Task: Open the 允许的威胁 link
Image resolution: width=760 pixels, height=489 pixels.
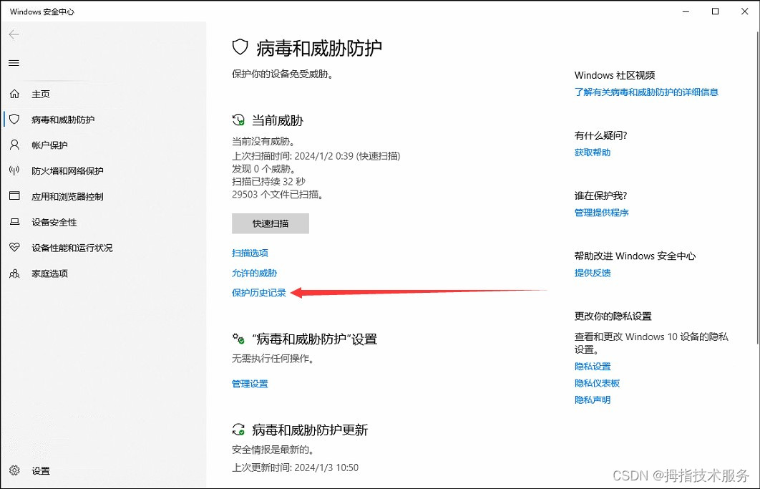Action: pos(255,273)
